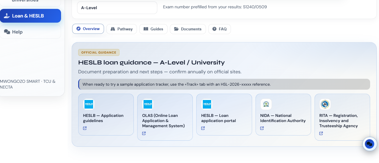Open the HESLB — Loan application portal card
379x163 pixels.
[224, 115]
